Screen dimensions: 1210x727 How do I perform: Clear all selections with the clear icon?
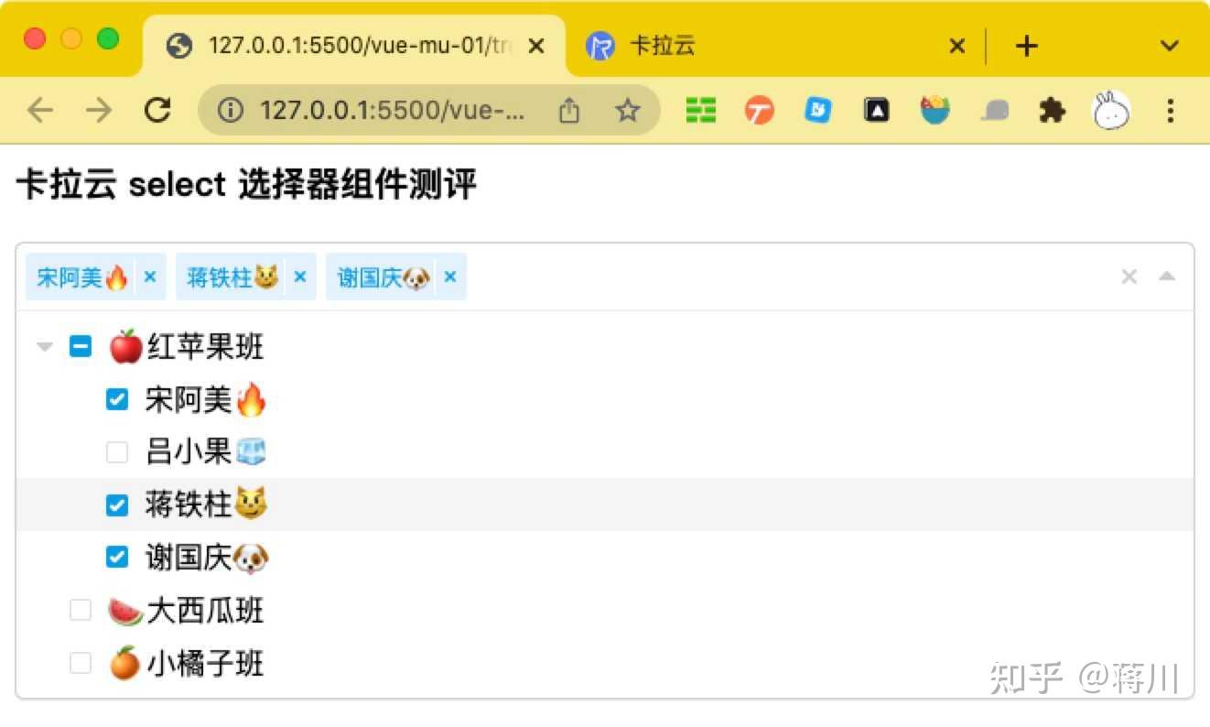point(1129,276)
